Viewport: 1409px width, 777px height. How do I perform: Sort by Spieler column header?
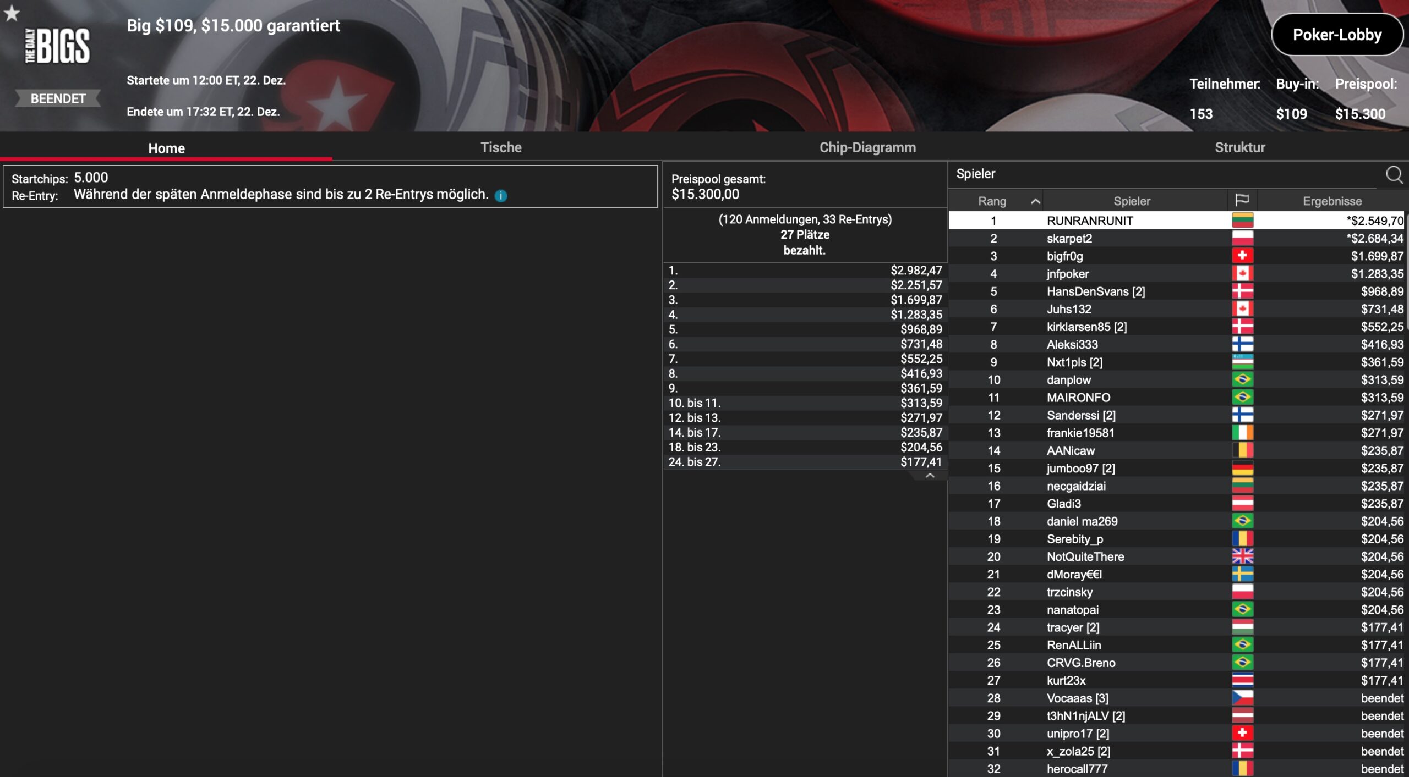(1132, 201)
